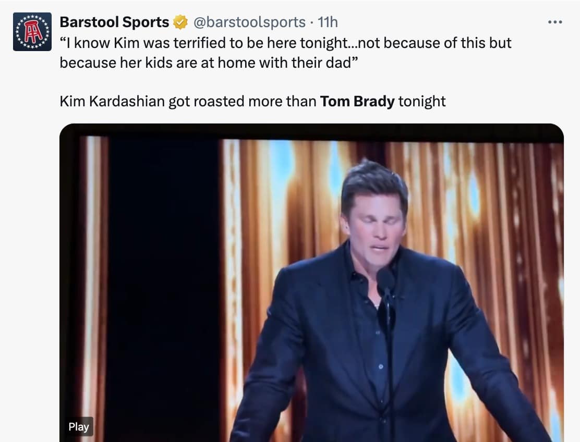Viewport: 580px width, 442px height.
Task: Click the "Kim Kardashian got roasted" sentence
Action: pos(188,101)
